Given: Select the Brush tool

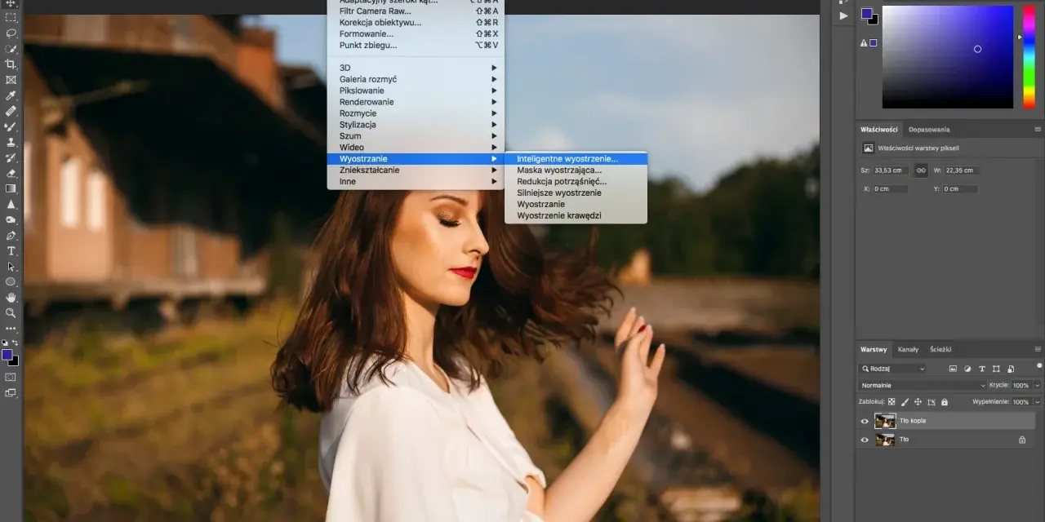Looking at the screenshot, I should [11, 126].
